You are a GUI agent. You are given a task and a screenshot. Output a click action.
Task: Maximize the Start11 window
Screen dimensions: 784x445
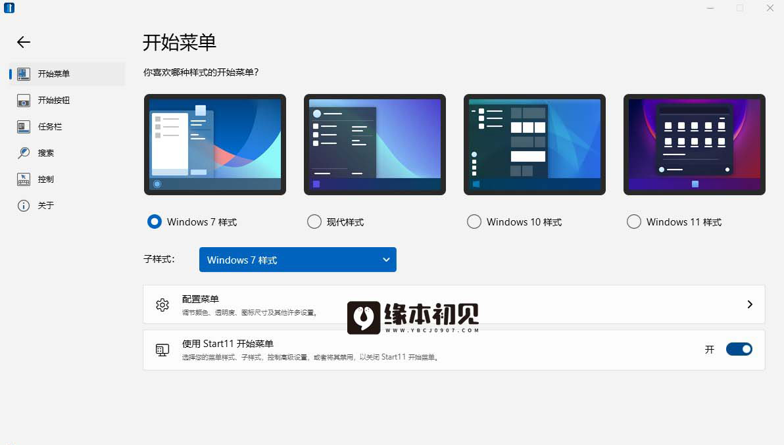pos(740,8)
